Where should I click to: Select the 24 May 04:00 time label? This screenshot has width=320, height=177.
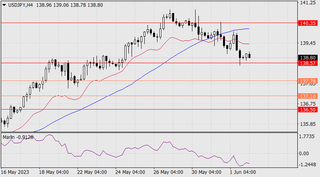tap(130, 172)
